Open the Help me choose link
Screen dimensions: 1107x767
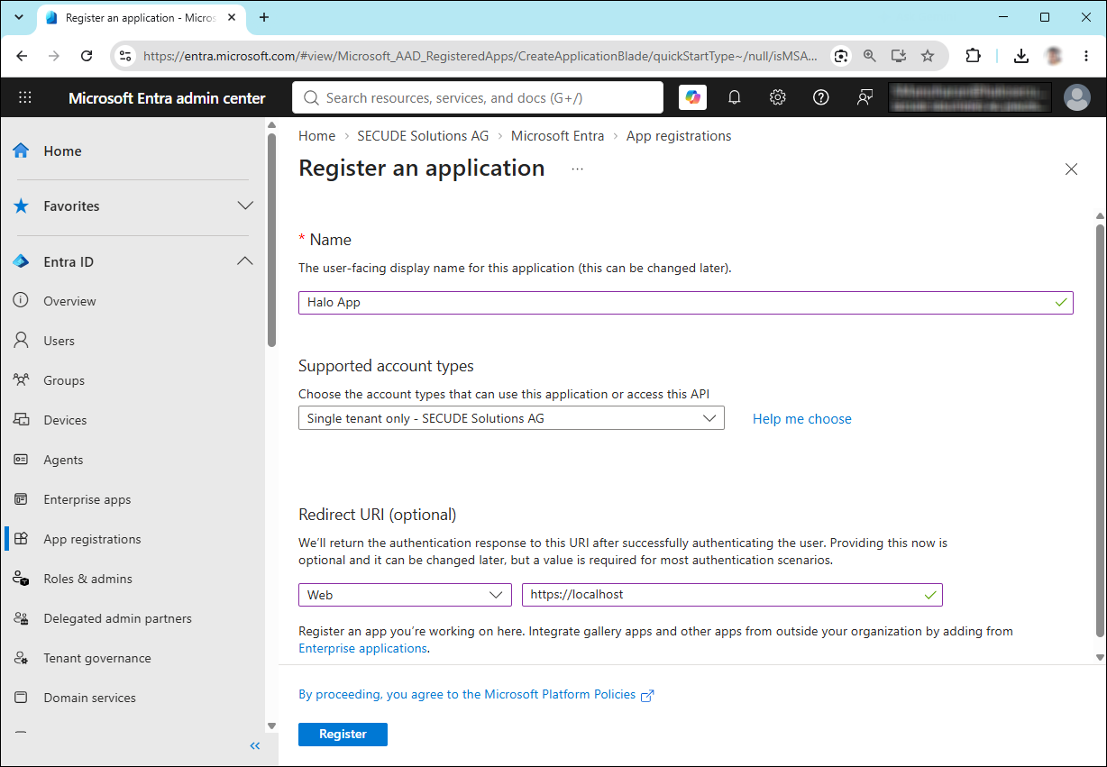pyautogui.click(x=802, y=418)
